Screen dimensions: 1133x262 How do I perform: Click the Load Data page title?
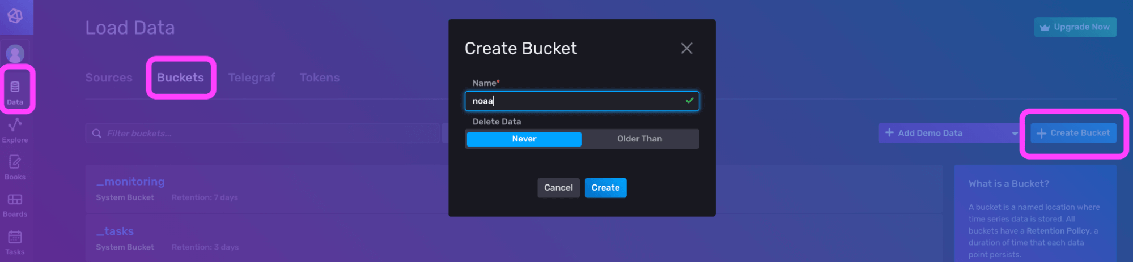pos(130,28)
